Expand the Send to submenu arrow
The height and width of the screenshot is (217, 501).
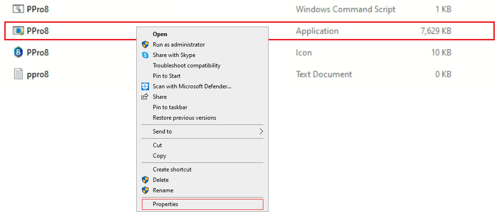tap(261, 132)
